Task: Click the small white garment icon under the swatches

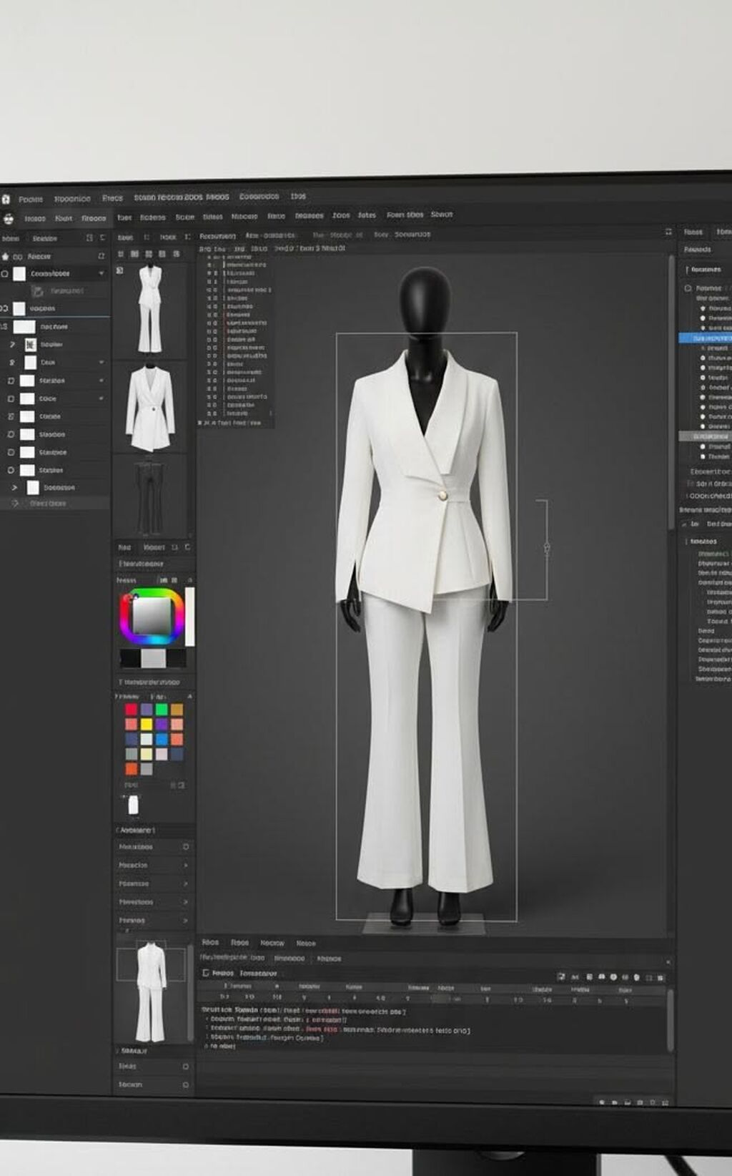Action: (133, 805)
